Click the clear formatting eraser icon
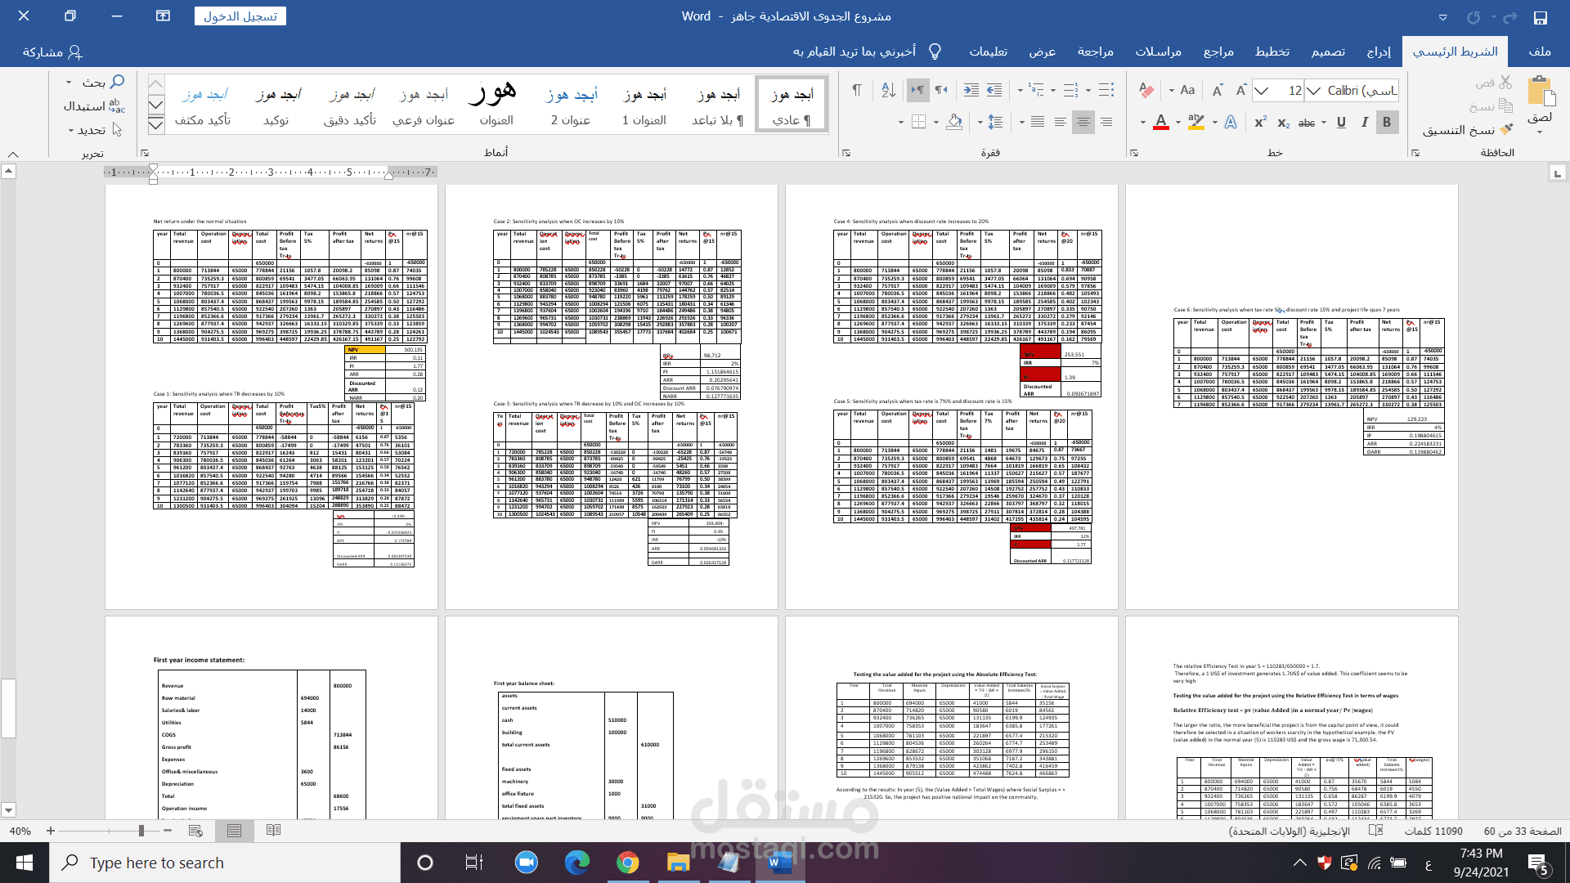This screenshot has height=883, width=1570. click(x=1146, y=90)
